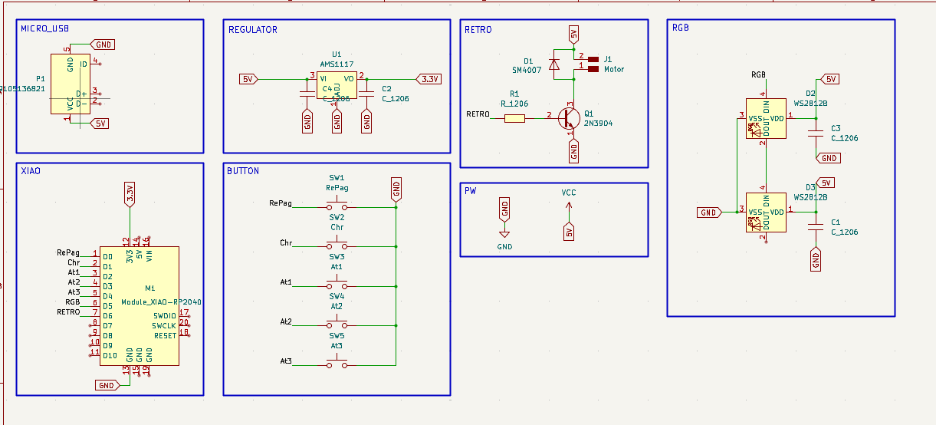Click the RETRO block title text
This screenshot has height=425, width=936.
pos(478,30)
